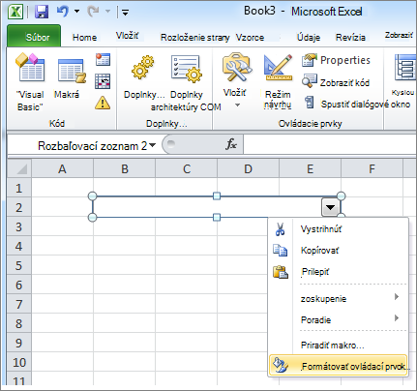Open the Visual Basic editor

click(30, 82)
